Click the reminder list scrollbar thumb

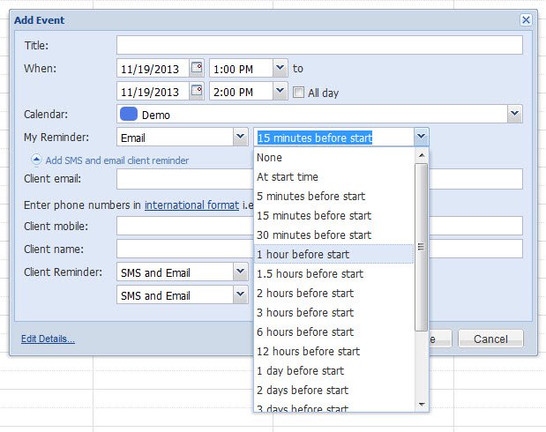[422, 247]
